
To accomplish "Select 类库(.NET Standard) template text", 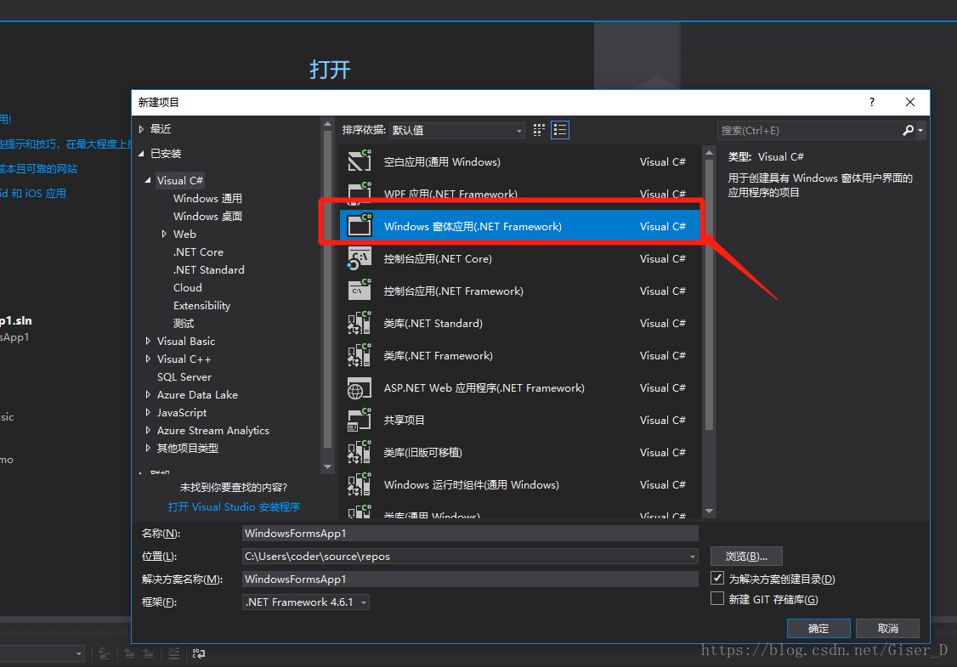I will (433, 324).
